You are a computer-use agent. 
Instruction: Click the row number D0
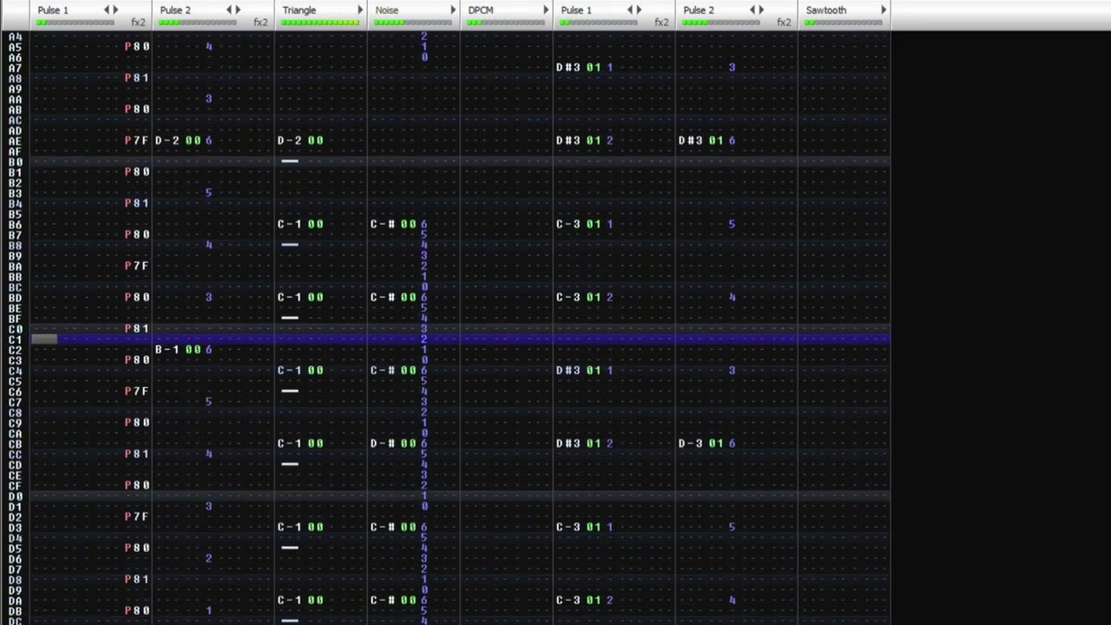point(15,496)
